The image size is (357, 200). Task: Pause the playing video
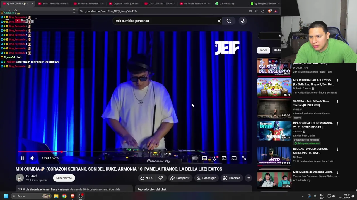(22, 158)
